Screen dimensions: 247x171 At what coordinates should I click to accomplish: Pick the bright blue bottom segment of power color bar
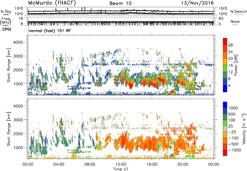[225, 89]
